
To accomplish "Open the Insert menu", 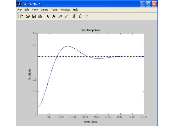I will click(x=44, y=10).
